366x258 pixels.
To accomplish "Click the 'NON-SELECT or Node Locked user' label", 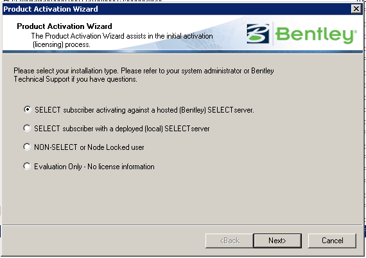I will tap(89, 147).
